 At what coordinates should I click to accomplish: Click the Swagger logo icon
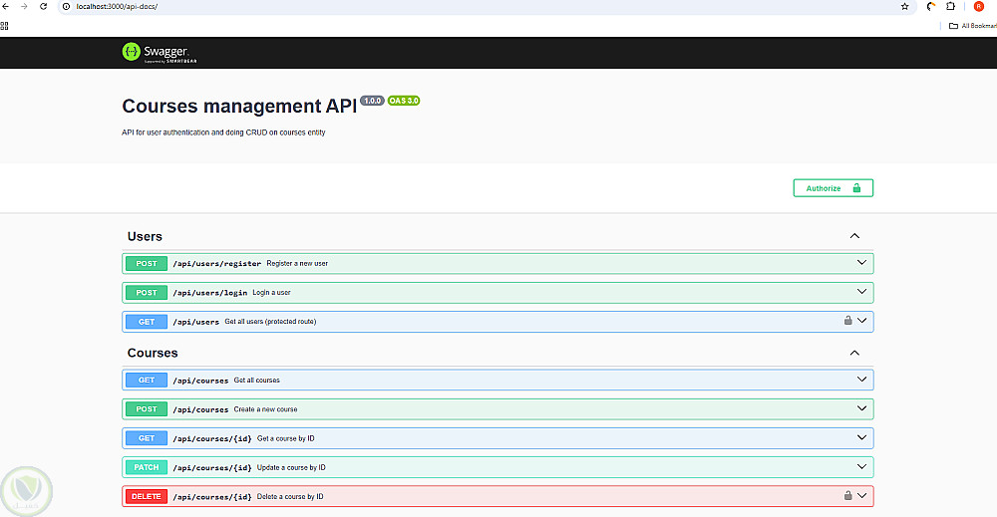click(130, 51)
